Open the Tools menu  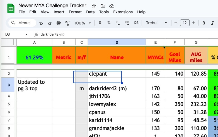pyautogui.click(x=104, y=12)
